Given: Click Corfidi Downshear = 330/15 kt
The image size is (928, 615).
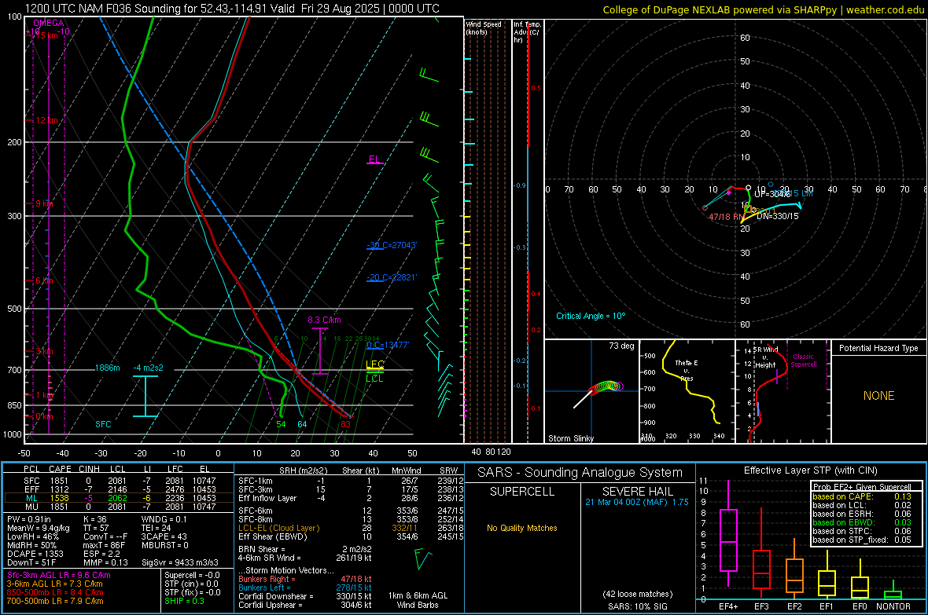Looking at the screenshot, I should 305,597.
